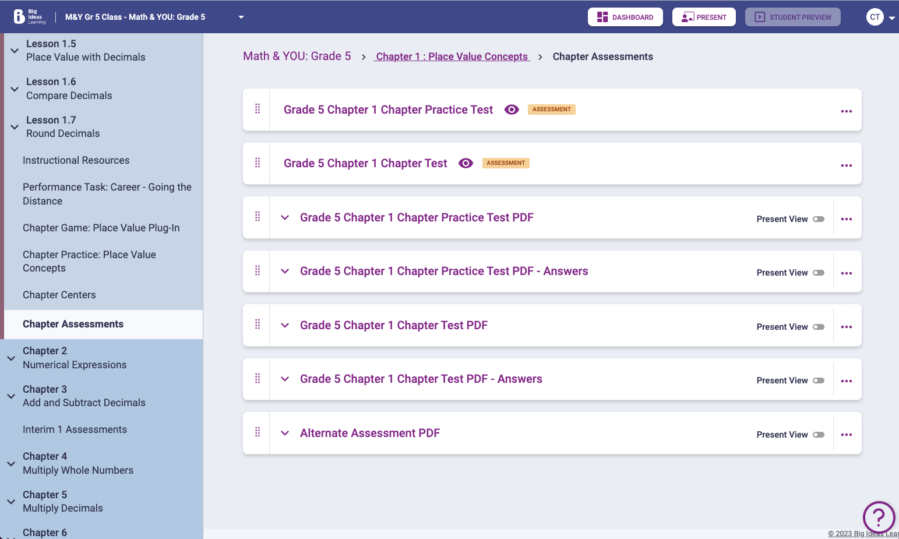Click the eye icon beside Chapter 1 Chapter Test

pyautogui.click(x=466, y=163)
